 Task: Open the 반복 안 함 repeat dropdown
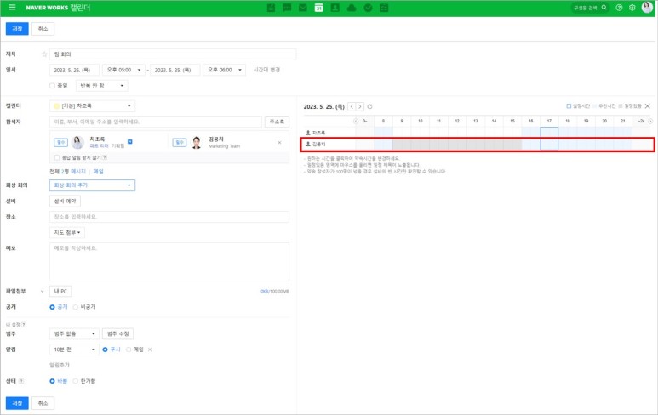[x=102, y=86]
